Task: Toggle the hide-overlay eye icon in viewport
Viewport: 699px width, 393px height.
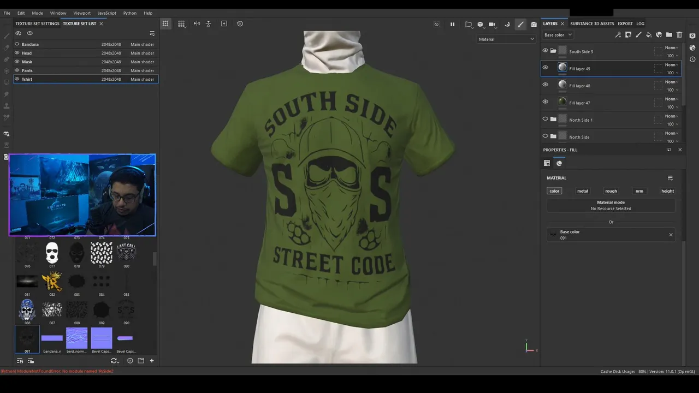Action: pos(436,24)
